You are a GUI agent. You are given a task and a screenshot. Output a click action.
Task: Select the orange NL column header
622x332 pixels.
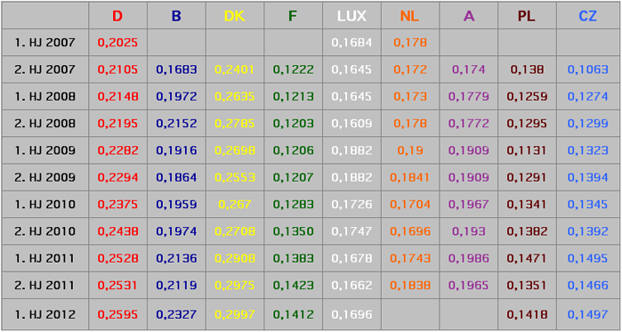(410, 16)
